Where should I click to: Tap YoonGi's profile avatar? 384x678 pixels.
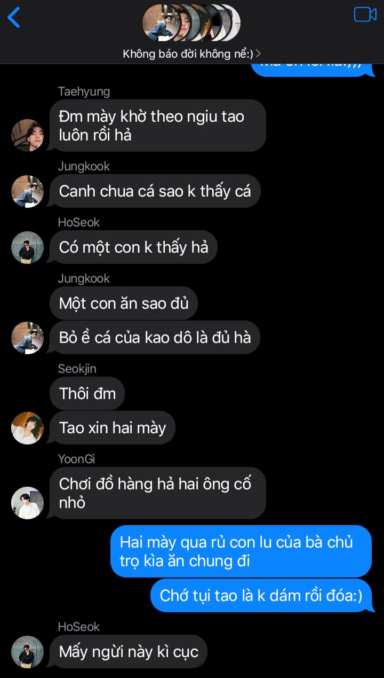pos(27,503)
